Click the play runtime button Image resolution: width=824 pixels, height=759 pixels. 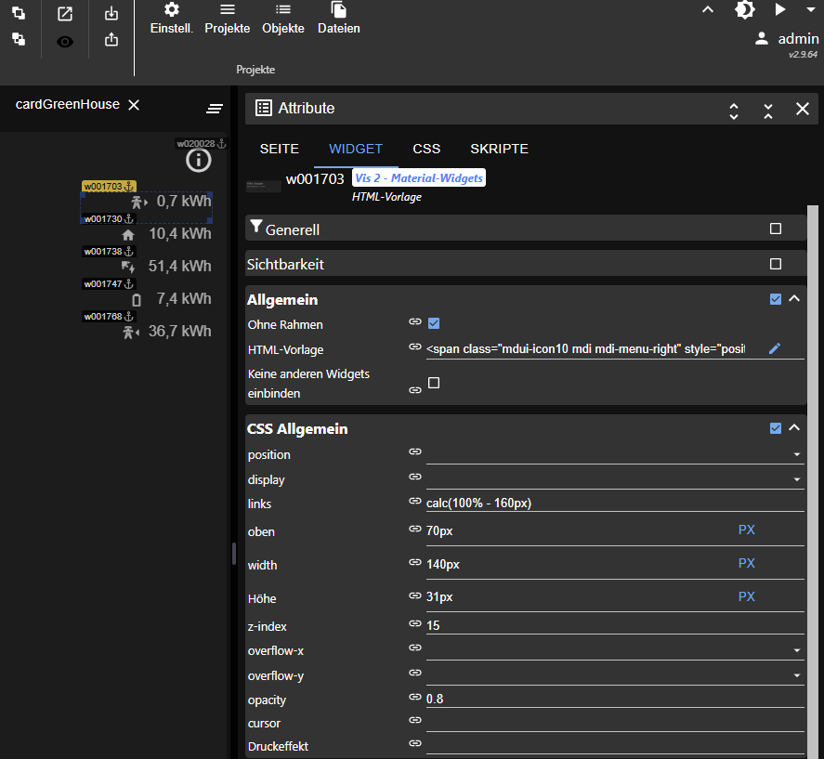coord(779,10)
